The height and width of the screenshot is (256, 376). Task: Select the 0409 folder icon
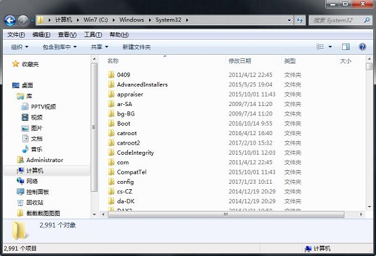[x=111, y=74]
